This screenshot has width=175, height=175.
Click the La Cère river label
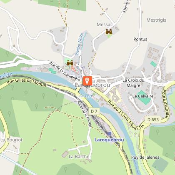[x=86, y=96]
